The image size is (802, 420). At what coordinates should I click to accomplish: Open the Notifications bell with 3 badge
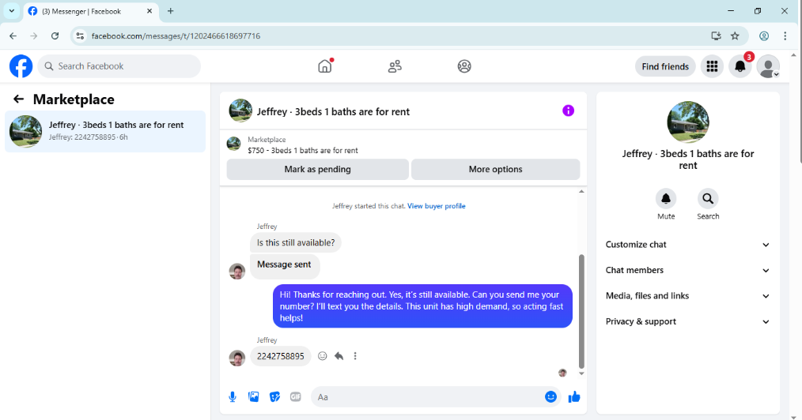point(740,66)
